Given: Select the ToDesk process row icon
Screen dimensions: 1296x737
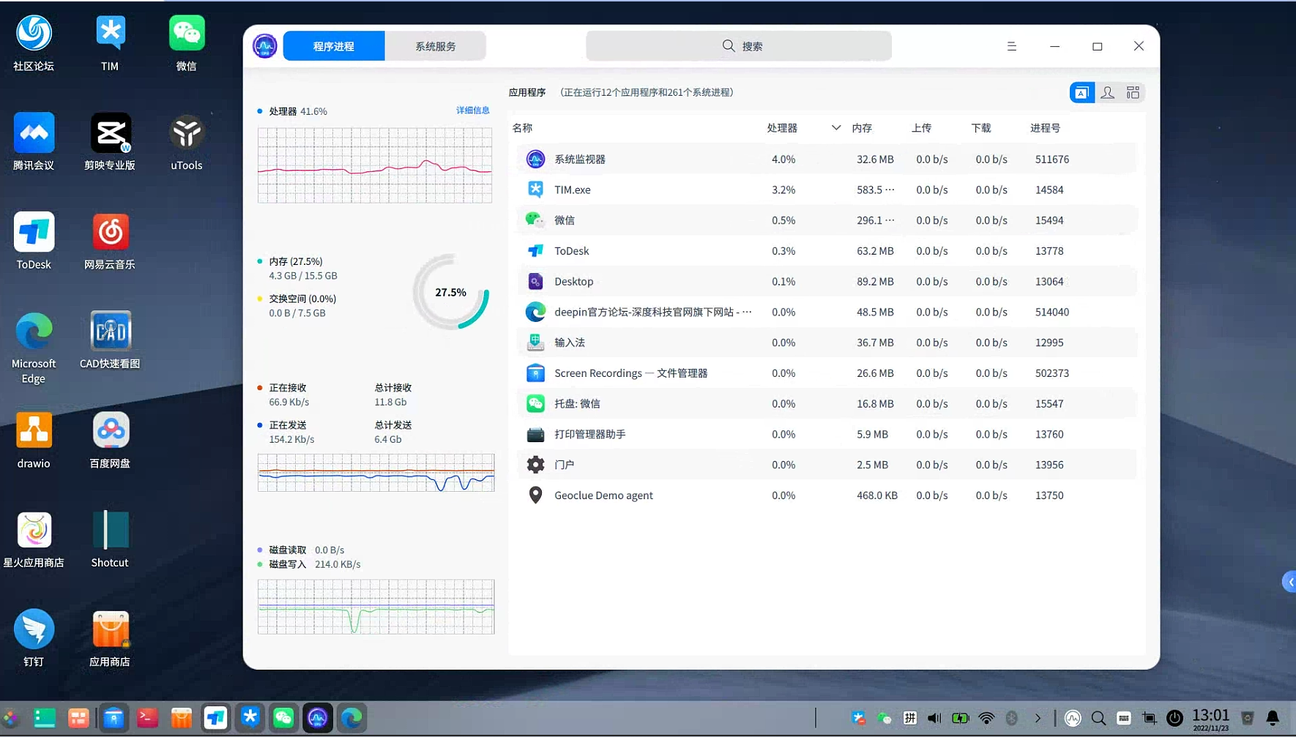Looking at the screenshot, I should [535, 251].
